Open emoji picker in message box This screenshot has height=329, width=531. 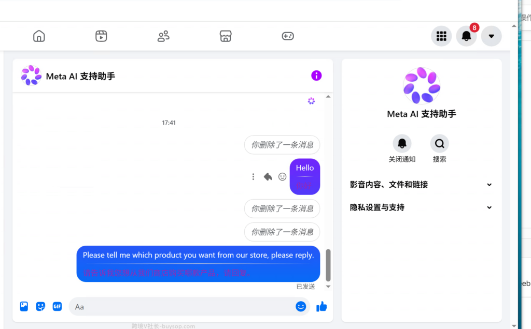click(x=301, y=306)
